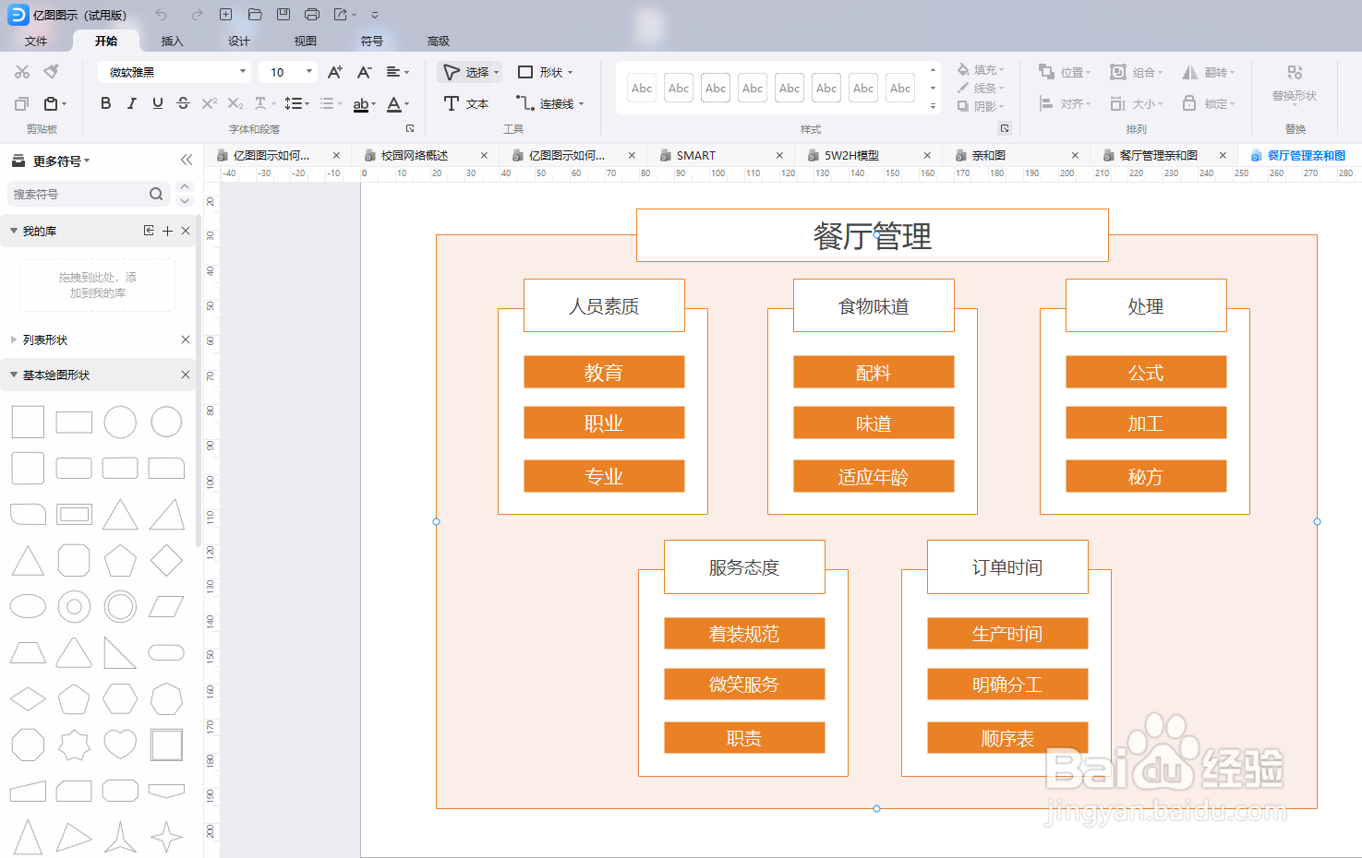This screenshot has height=858, width=1362.
Task: Click the 锁定 (Lock) button
Action: tap(1209, 103)
